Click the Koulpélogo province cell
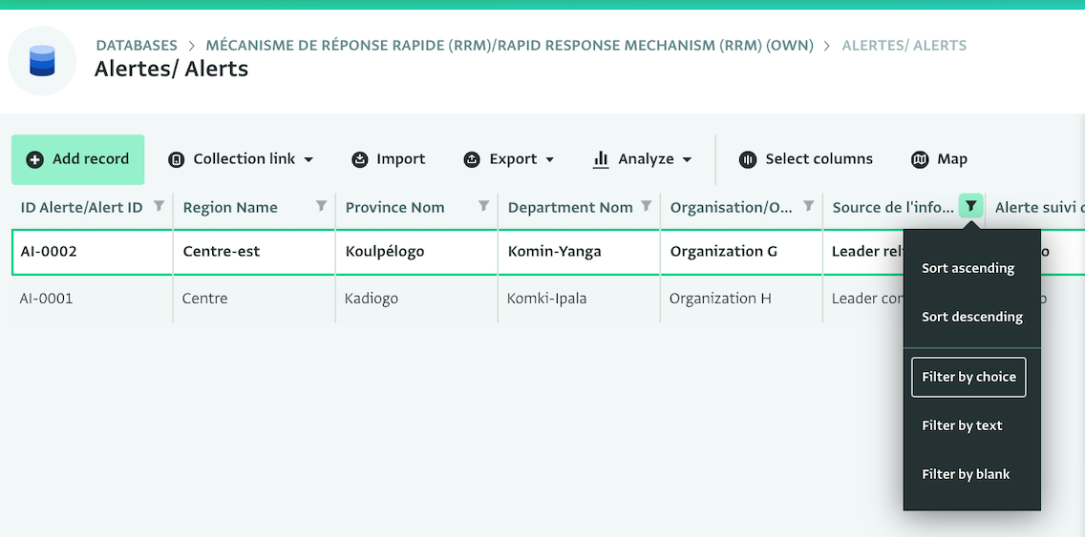This screenshot has height=537, width=1085. pos(416,252)
